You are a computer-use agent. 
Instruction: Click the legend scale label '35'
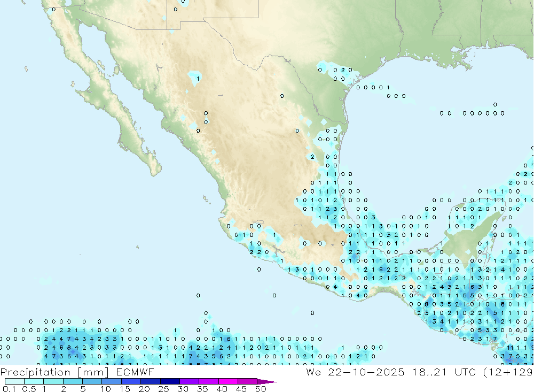click(202, 389)
